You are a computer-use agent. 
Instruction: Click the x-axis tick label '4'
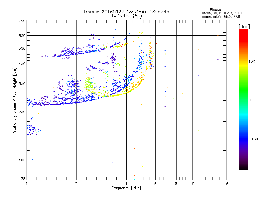[126, 184]
